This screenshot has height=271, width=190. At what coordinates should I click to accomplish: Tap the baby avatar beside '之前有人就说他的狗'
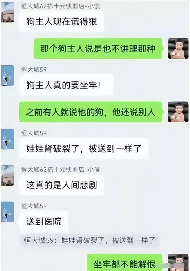(178, 112)
